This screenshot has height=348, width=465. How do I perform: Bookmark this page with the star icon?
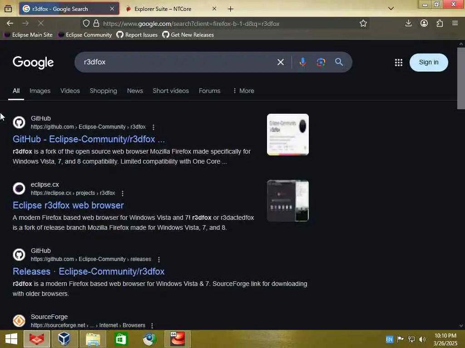(x=363, y=24)
